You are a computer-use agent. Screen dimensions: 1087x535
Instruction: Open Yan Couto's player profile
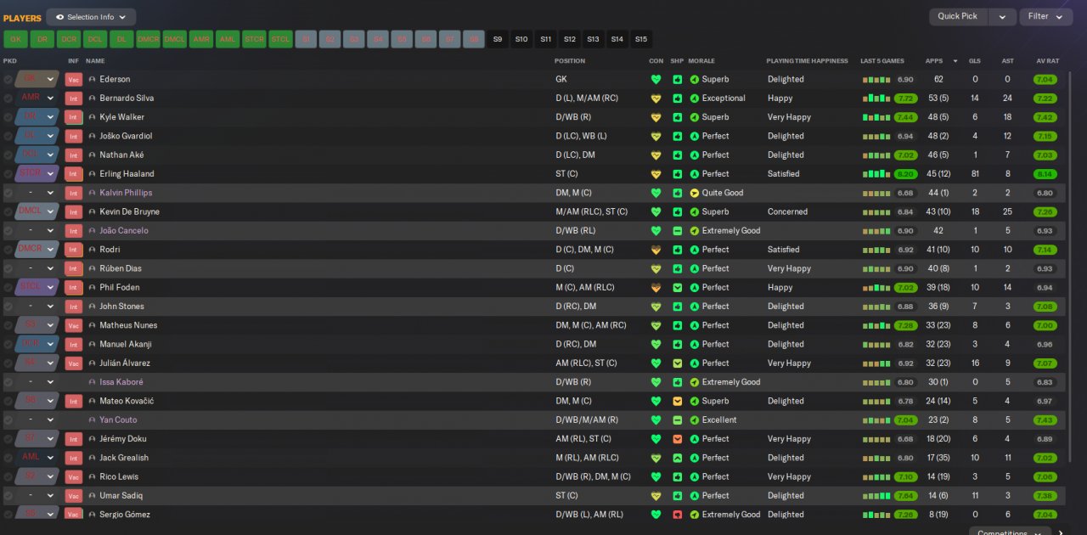pyautogui.click(x=118, y=420)
